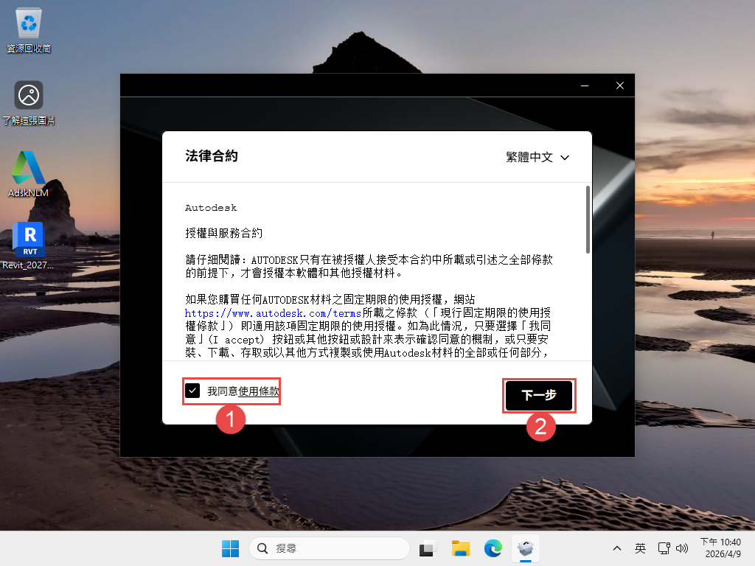Open the network status tray icon
This screenshot has height=566, width=755.
[664, 548]
